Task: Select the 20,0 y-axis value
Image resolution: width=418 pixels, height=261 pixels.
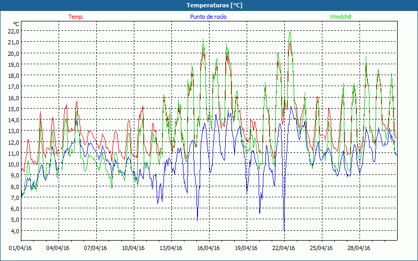Action: click(14, 53)
